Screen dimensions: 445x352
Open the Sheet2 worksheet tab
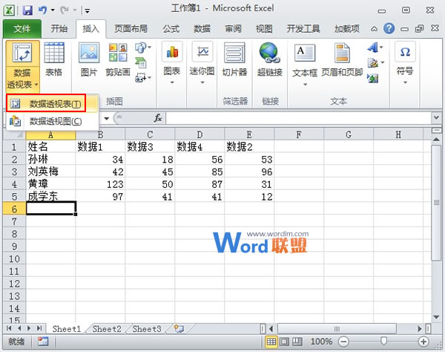107,329
